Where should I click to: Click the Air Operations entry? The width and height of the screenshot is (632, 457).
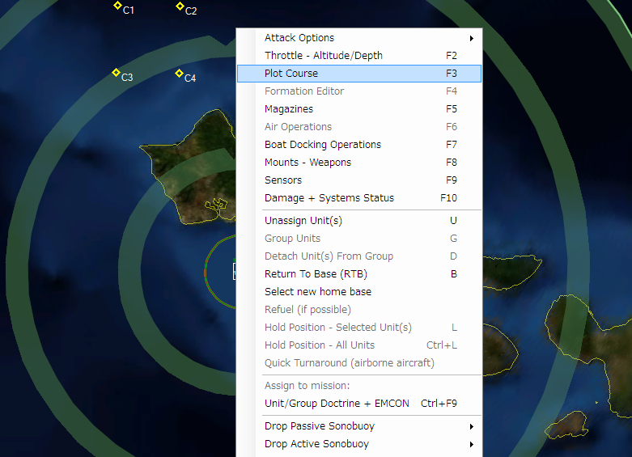click(359, 127)
